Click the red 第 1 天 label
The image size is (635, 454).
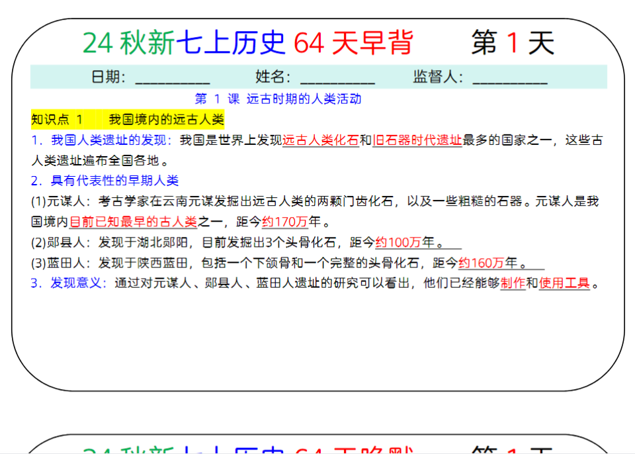tap(513, 41)
